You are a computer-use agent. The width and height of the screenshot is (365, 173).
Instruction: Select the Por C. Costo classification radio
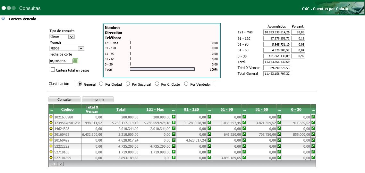pos(157,84)
